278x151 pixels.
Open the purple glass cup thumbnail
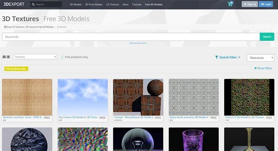(x=194, y=139)
